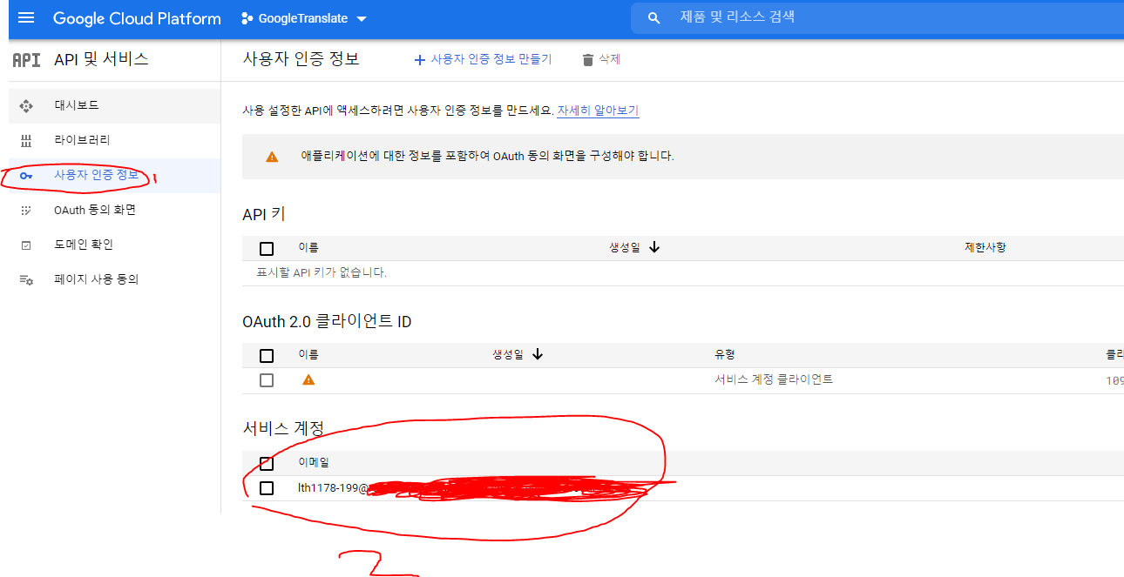Screen dimensions: 1124x577
Task: Click the 라이브러리 library icon
Action: (26, 140)
